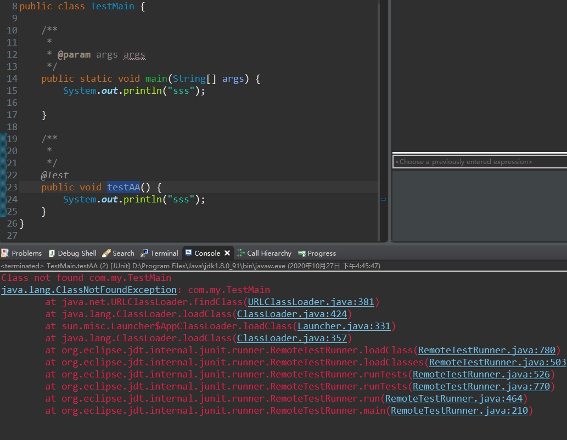Click the underlined args word in Javadoc
The width and height of the screenshot is (567, 440).
(x=134, y=55)
